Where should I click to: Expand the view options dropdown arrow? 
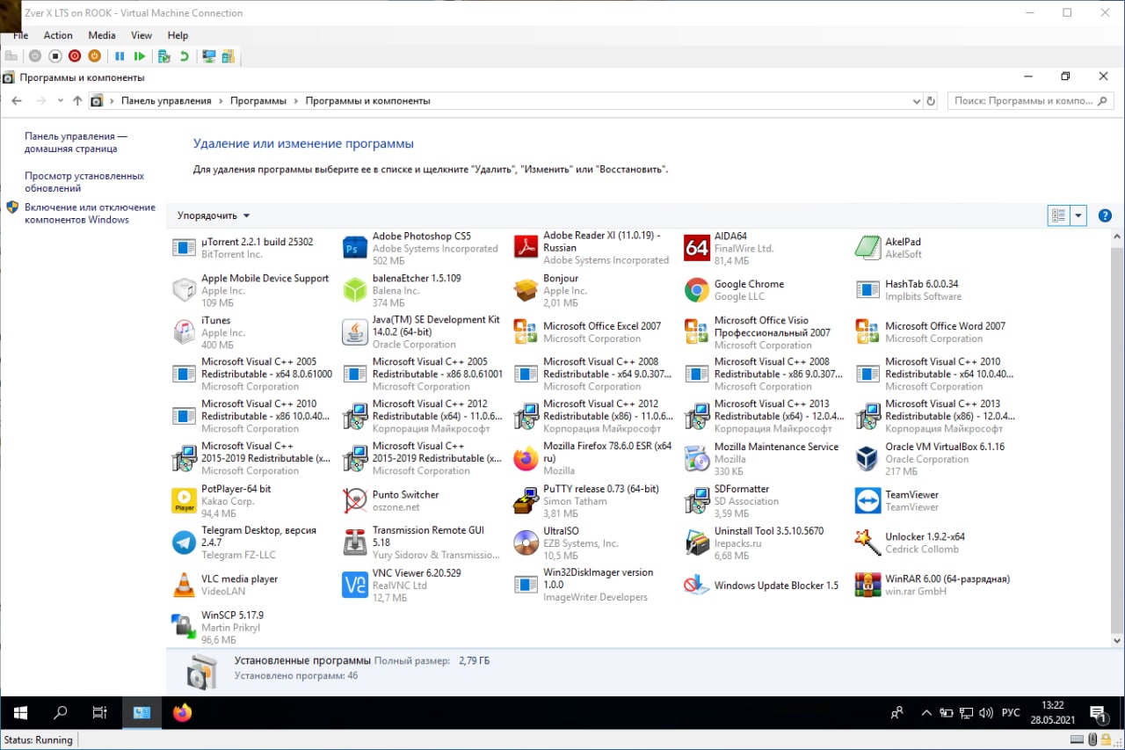[1078, 215]
